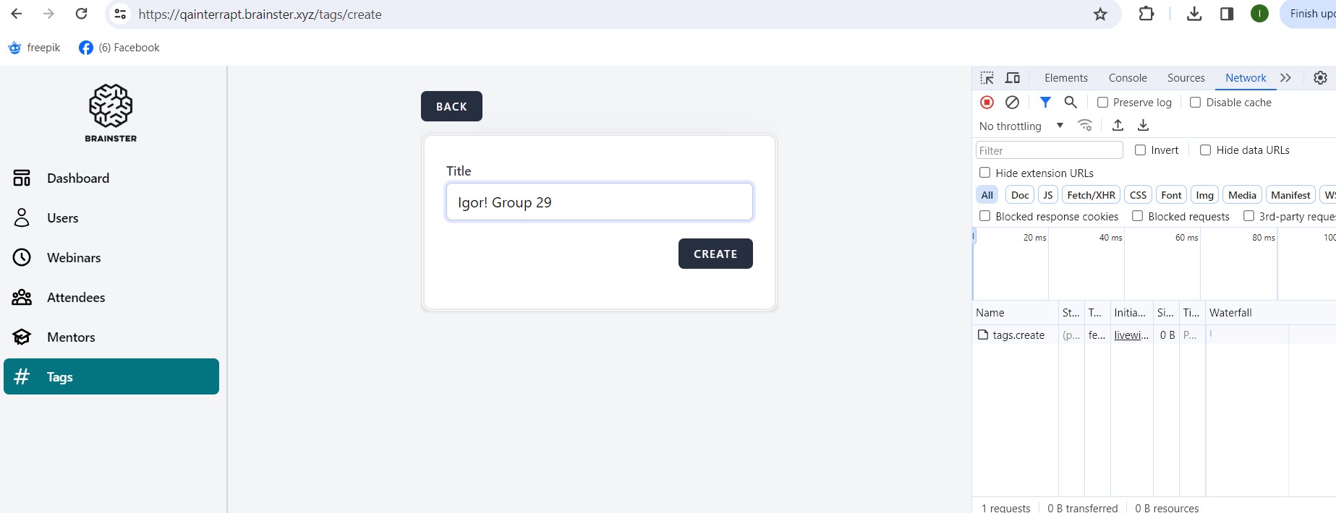Viewport: 1336px width, 513px height.
Task: Expand more DevTools tabs chevron
Action: tap(1285, 78)
